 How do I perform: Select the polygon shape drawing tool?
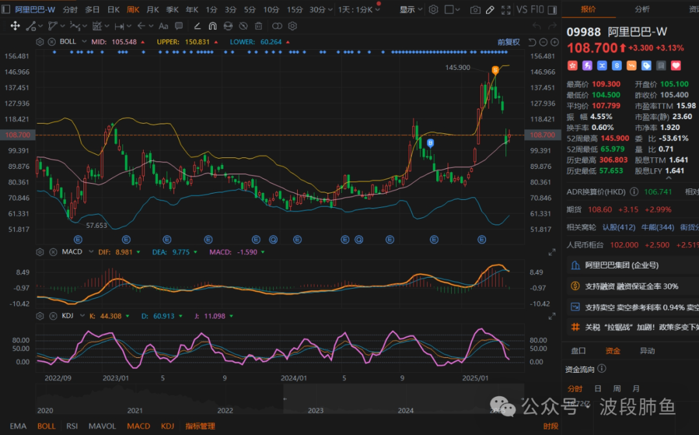tap(52, 27)
